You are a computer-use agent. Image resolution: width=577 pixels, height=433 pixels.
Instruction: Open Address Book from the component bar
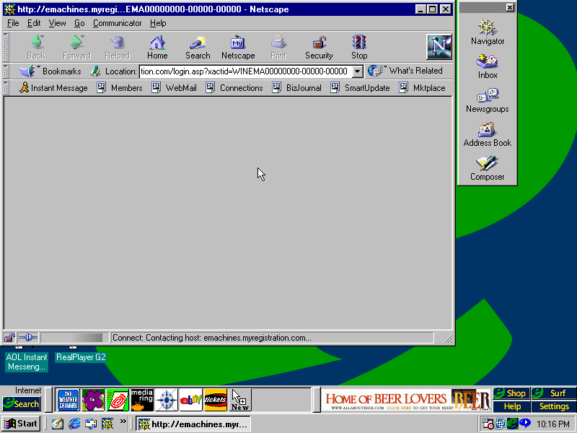coord(488,134)
